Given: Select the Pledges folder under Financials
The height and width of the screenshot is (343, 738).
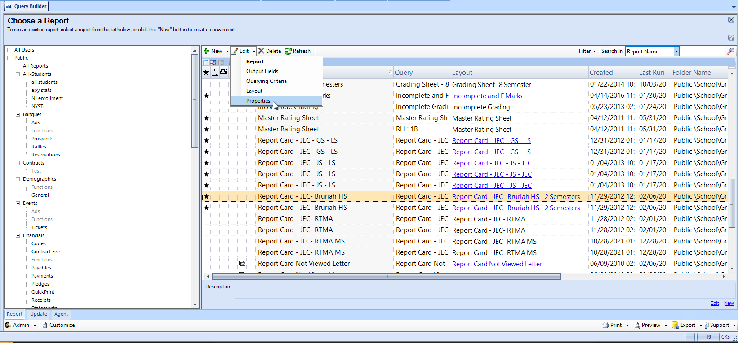Looking at the screenshot, I should click(x=40, y=284).
